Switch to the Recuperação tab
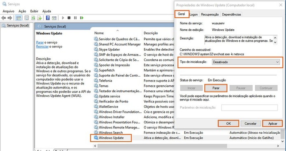The height and width of the screenshot is (151, 286). pos(210,15)
